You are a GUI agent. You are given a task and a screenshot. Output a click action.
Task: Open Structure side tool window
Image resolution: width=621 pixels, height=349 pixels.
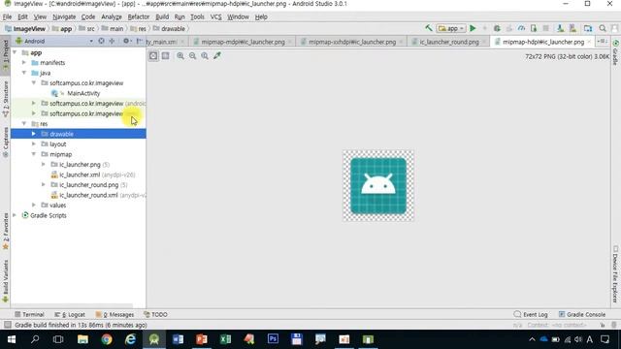(6, 99)
